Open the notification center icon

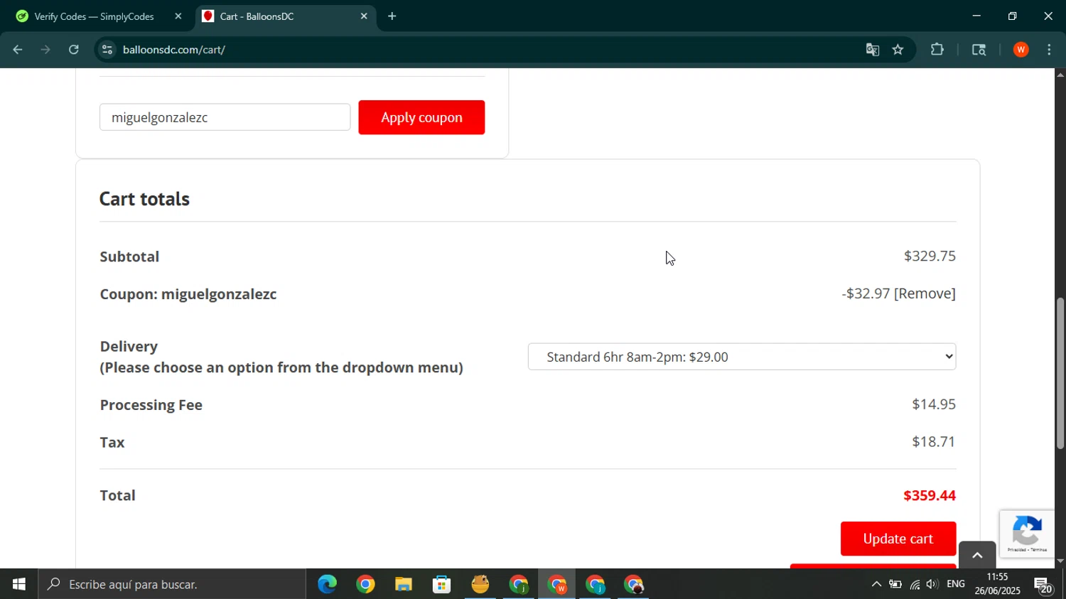click(x=1043, y=585)
